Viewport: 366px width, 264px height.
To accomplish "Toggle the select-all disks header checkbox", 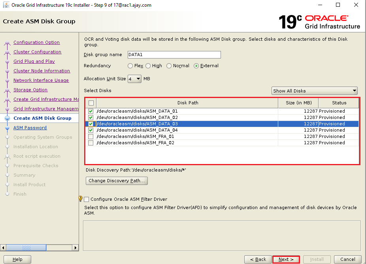I will (x=91, y=103).
